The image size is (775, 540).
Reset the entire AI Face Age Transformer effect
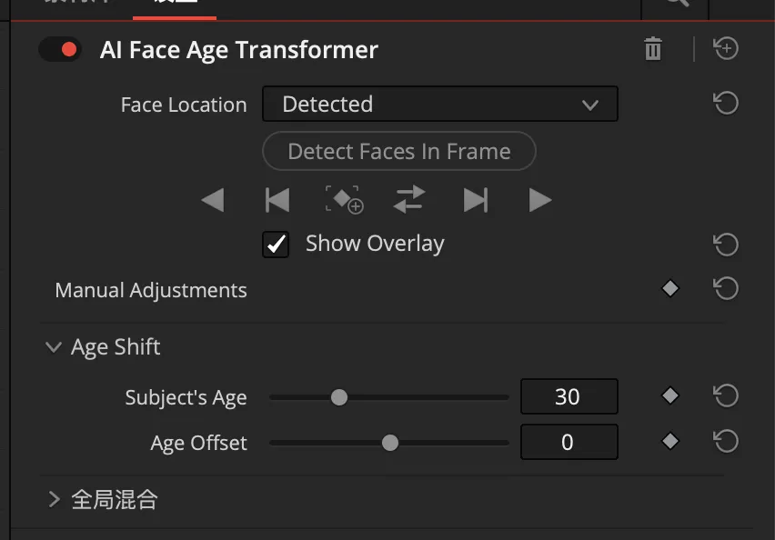click(x=726, y=49)
